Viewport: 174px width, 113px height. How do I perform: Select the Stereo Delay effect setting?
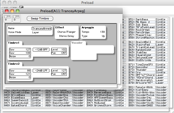(x=66, y=36)
